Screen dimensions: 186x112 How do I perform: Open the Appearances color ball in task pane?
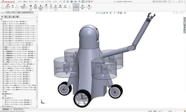point(184,28)
